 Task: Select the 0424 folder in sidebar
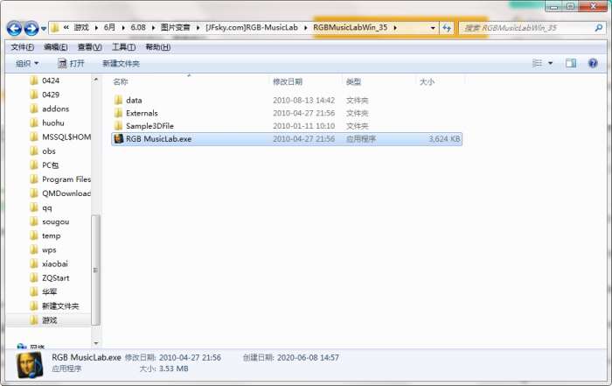click(x=51, y=81)
